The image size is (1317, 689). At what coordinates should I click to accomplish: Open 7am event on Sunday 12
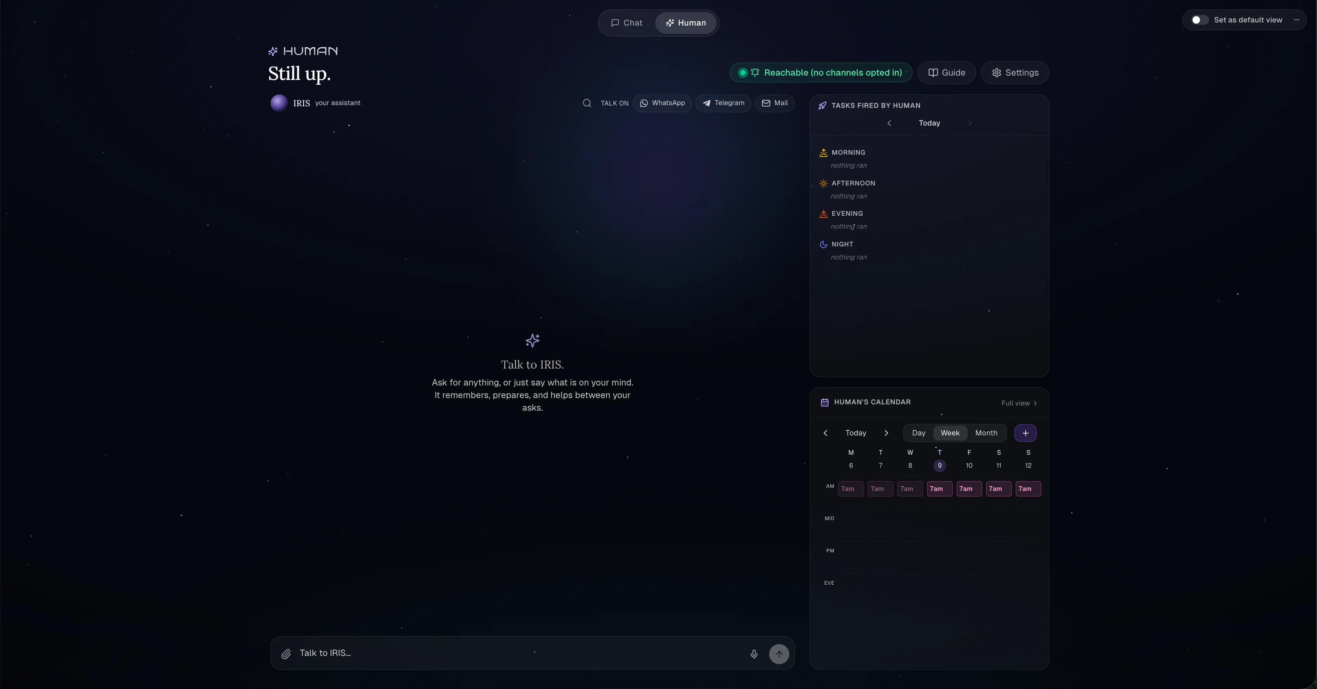tap(1028, 489)
